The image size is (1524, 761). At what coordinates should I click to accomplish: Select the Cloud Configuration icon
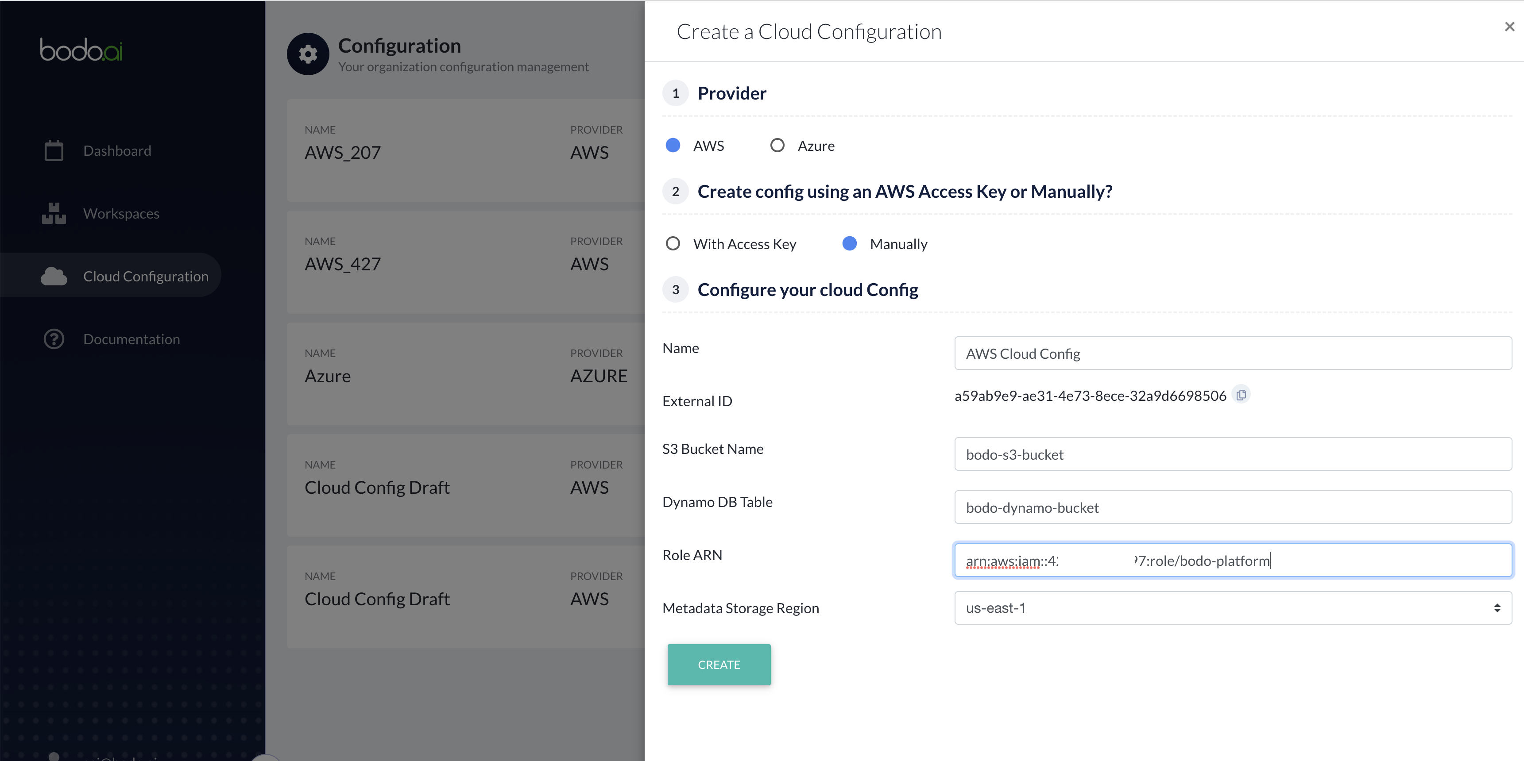[54, 276]
